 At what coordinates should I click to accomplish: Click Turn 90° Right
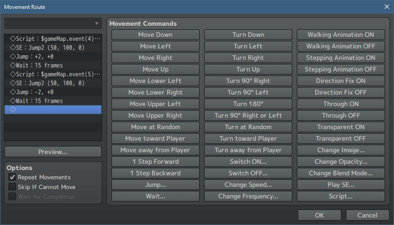click(248, 81)
